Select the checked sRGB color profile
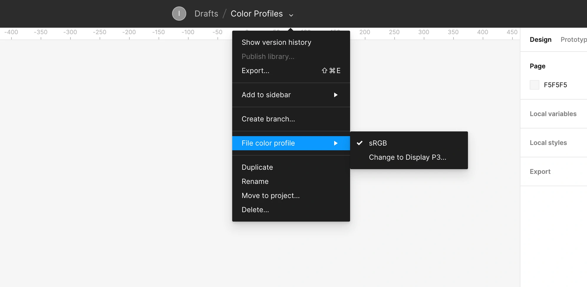The width and height of the screenshot is (587, 287). click(378, 143)
